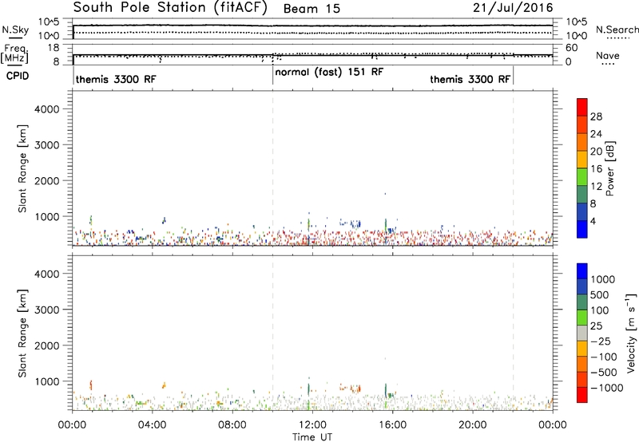Click the 'Beam 15' label
The height and width of the screenshot is (442, 639).
click(312, 9)
